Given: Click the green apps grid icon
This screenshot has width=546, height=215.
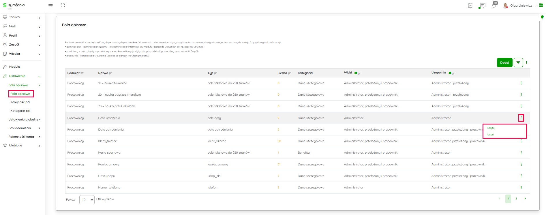Looking at the screenshot, I should (x=541, y=5).
